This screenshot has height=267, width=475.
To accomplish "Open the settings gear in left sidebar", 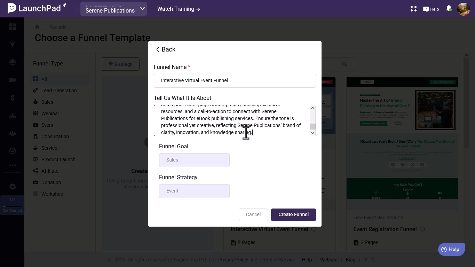I will pyautogui.click(x=12, y=187).
